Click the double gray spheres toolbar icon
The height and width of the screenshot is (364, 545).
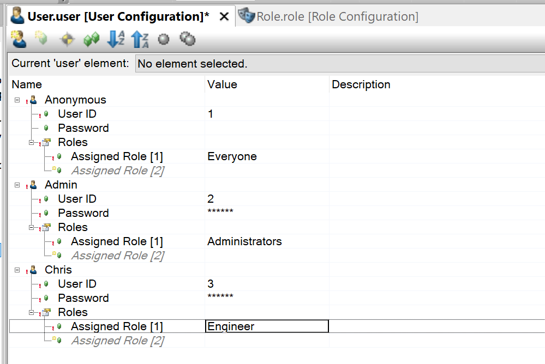(x=188, y=39)
